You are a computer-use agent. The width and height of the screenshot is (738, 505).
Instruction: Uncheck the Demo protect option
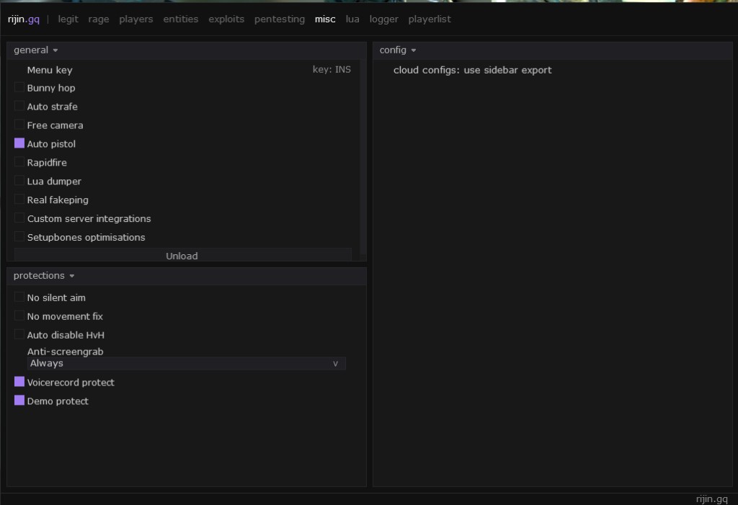coord(19,401)
